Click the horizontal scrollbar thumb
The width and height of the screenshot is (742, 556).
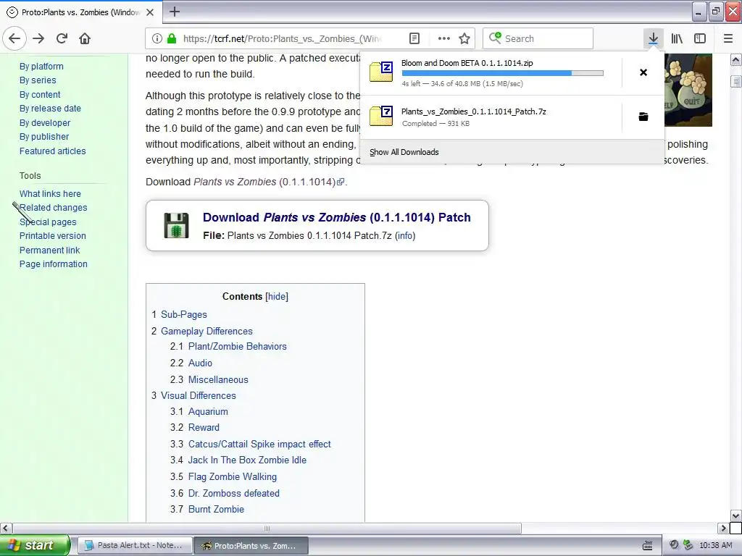tap(267, 528)
